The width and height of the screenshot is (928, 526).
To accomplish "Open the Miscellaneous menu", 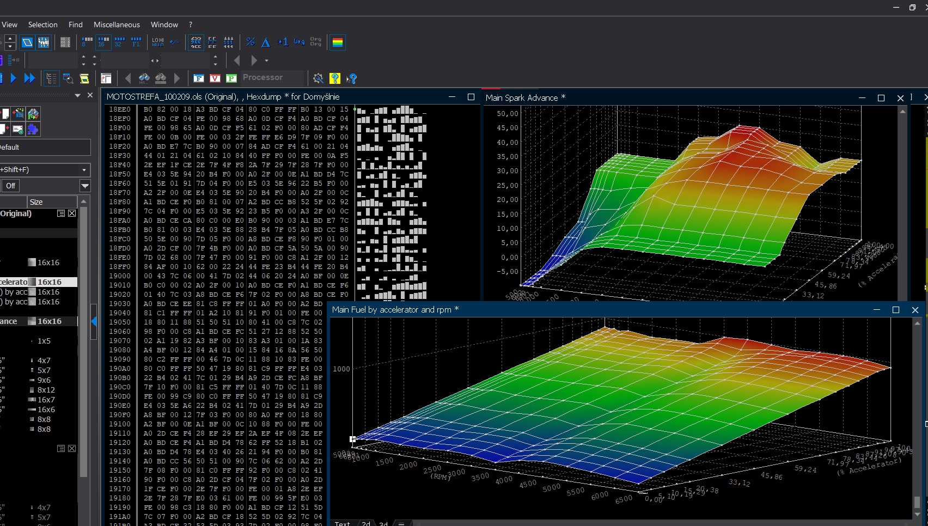I will [x=117, y=25].
